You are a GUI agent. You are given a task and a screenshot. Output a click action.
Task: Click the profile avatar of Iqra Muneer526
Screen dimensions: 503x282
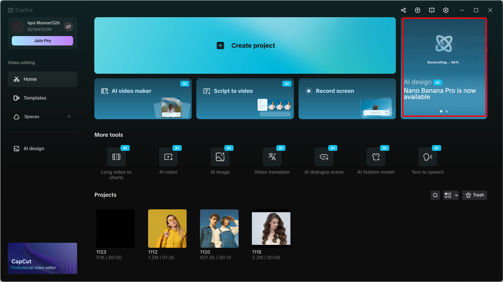[18, 26]
